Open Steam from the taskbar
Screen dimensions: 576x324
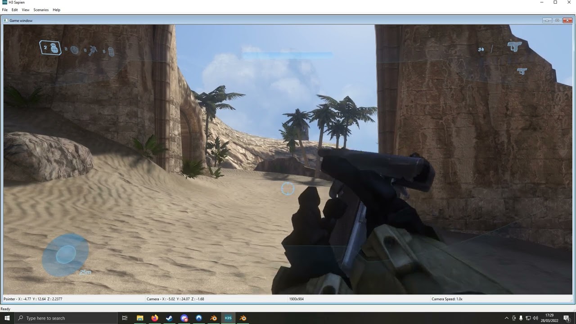pyautogui.click(x=169, y=318)
